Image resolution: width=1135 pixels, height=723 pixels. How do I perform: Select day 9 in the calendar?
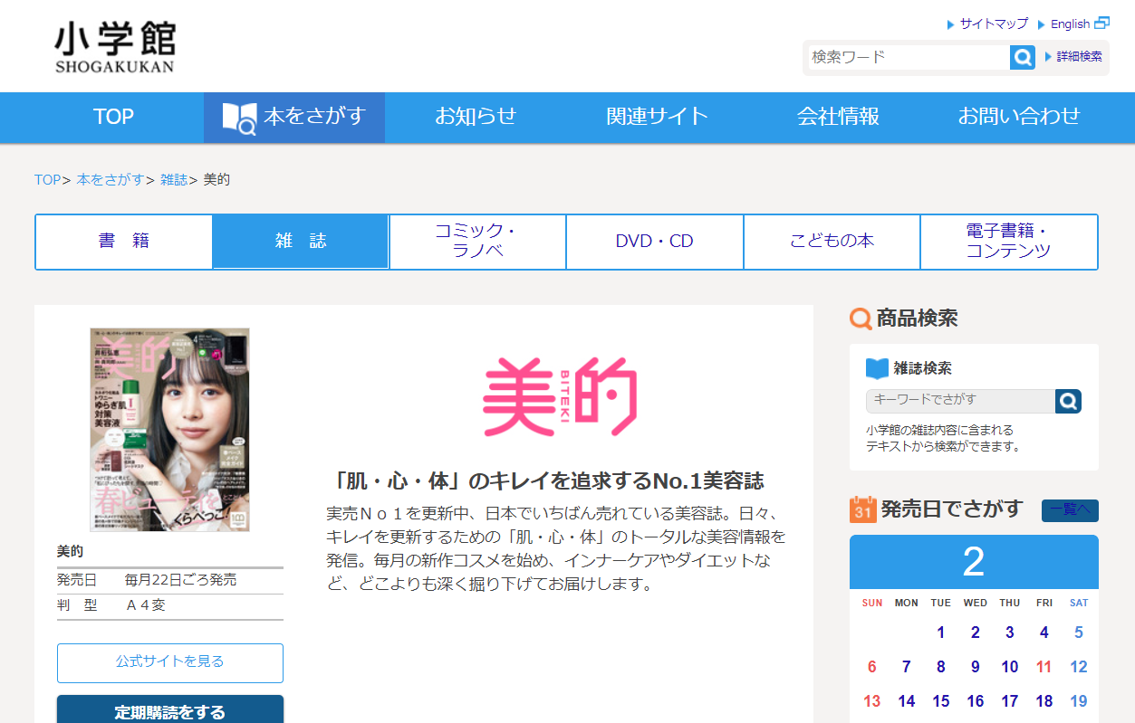coord(976,667)
